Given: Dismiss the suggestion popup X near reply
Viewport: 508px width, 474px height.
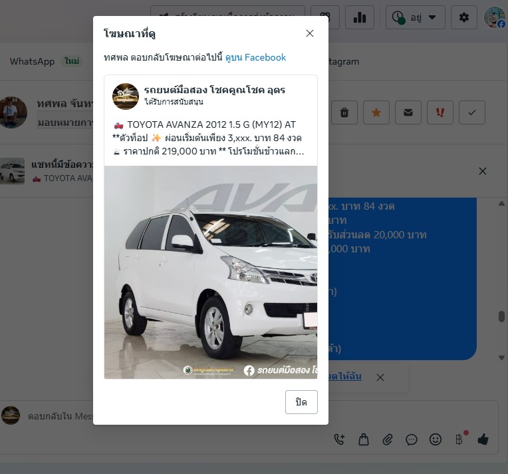Looking at the screenshot, I should pos(380,377).
